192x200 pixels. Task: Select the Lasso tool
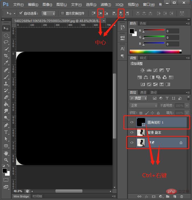tap(6, 42)
